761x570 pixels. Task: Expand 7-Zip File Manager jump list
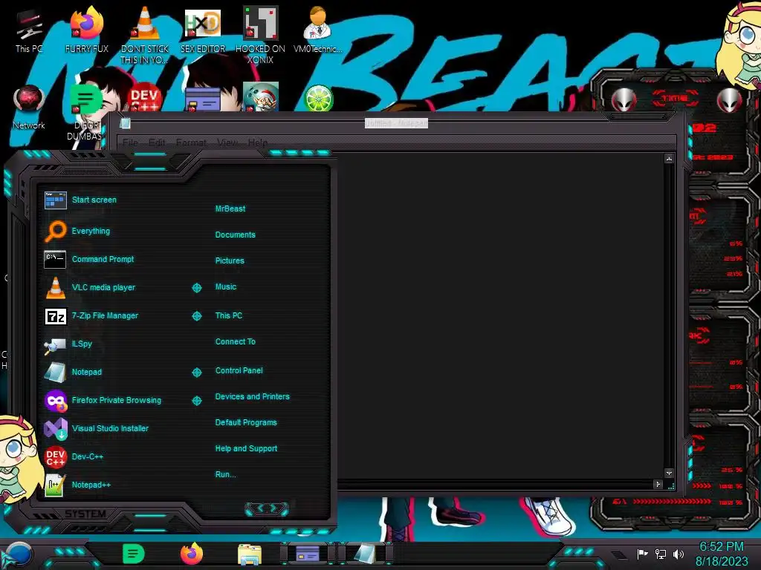click(x=196, y=316)
